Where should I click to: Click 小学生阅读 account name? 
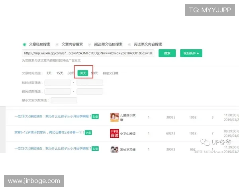click(x=128, y=134)
